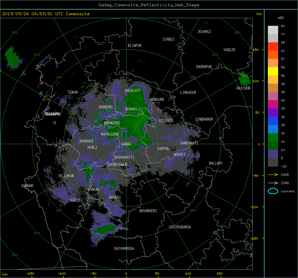Click the HANGAL city label
The width and height of the screenshot is (298, 278).
coord(93,189)
